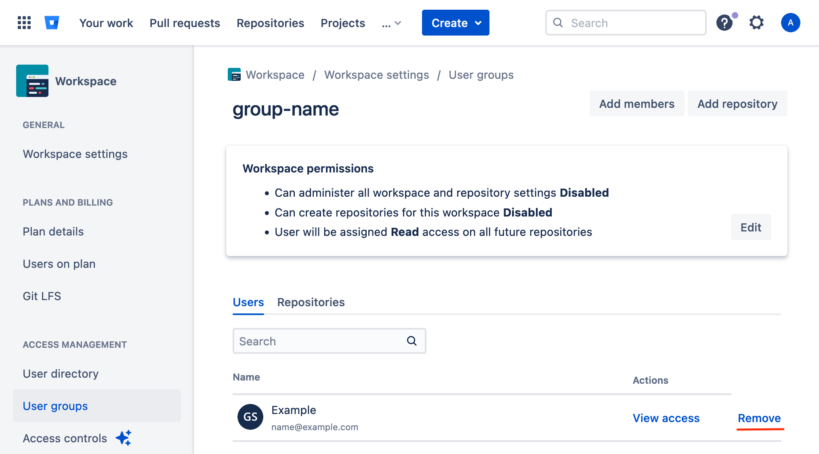Click the Actions column header
819x454 pixels.
(x=650, y=380)
